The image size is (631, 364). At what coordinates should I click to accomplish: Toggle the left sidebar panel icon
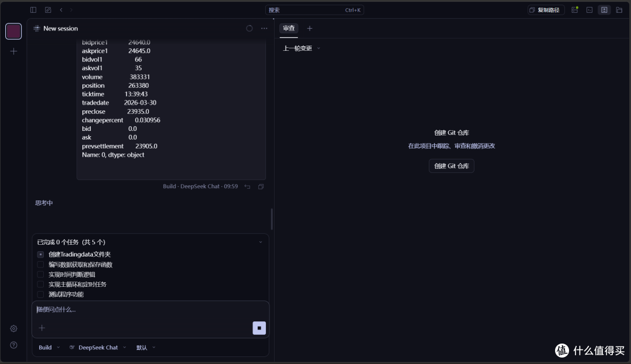(x=33, y=10)
